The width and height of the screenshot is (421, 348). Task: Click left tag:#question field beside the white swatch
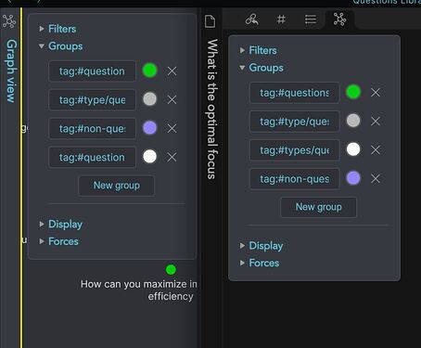tap(92, 158)
